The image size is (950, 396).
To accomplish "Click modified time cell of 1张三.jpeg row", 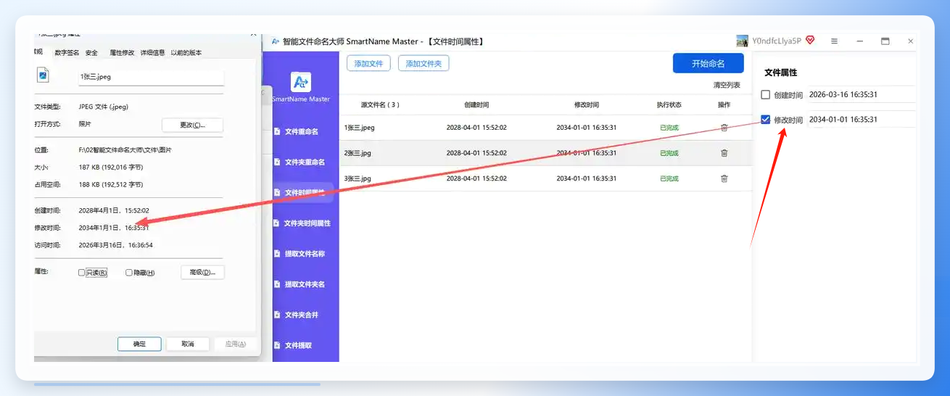I will click(x=587, y=128).
